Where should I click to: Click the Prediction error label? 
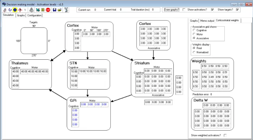(x=201, y=94)
